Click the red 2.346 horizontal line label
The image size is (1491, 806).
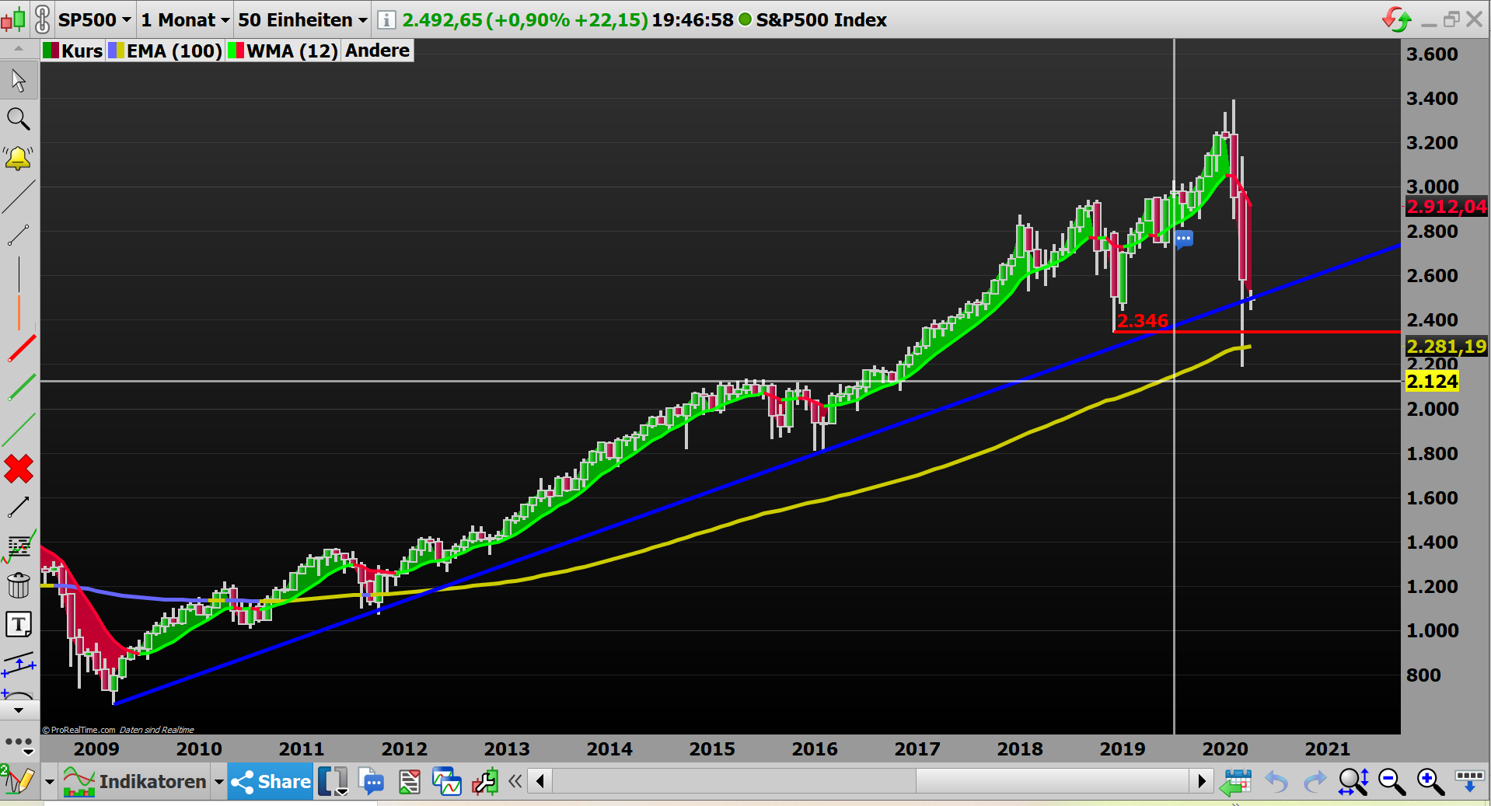1142,320
